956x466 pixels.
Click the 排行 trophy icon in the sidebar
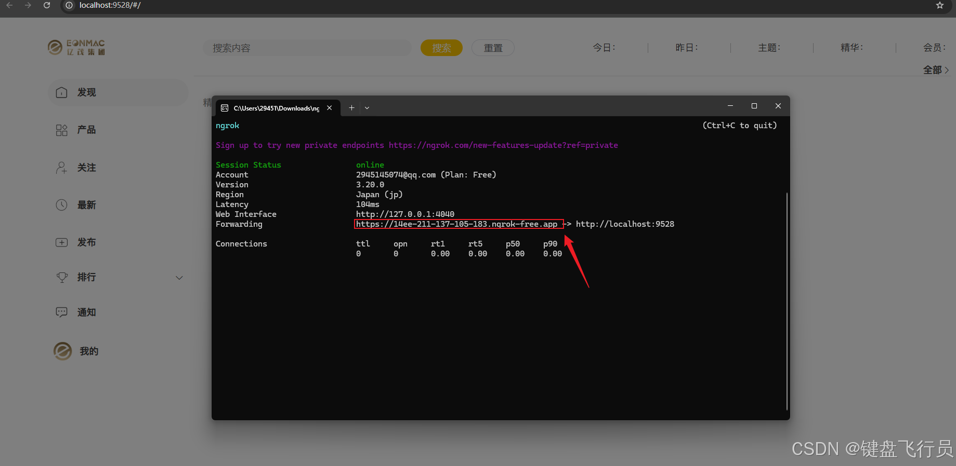(x=62, y=277)
